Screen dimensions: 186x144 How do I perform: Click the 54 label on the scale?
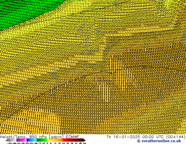tap(84, 143)
